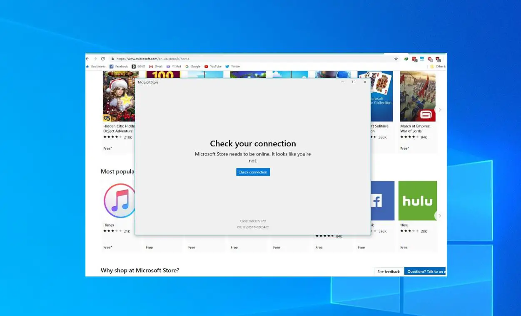Close the Microsoft Store error window
Image resolution: width=521 pixels, height=316 pixels.
click(x=365, y=82)
